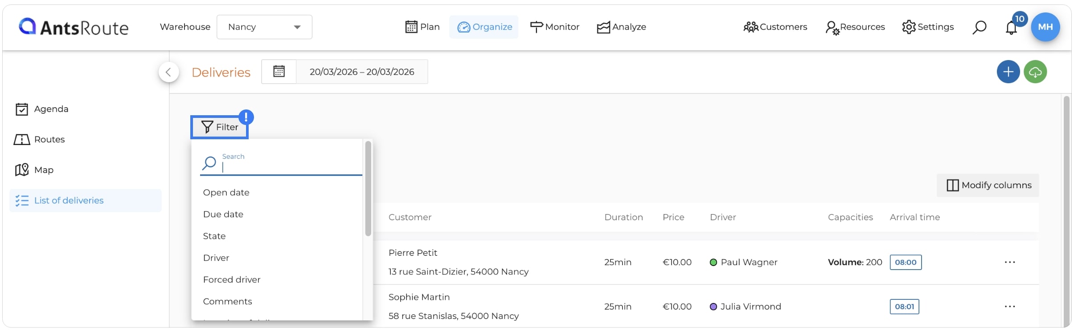Open the Analyze section
The height and width of the screenshot is (331, 1074).
tap(621, 27)
